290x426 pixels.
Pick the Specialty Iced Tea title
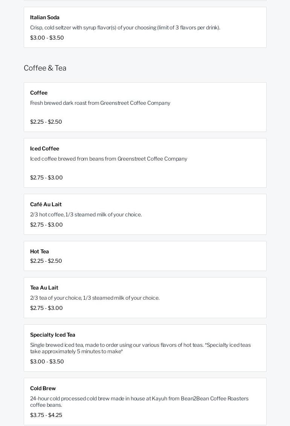pos(53,335)
